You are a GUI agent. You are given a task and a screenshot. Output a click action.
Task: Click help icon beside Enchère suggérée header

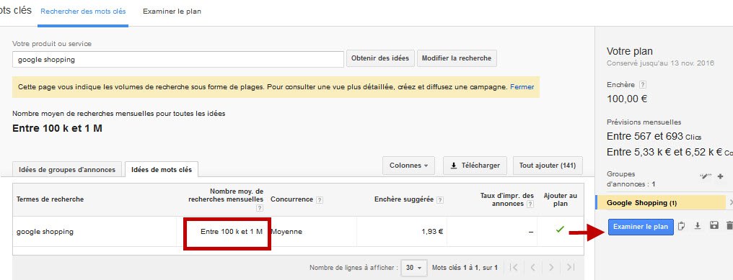pyautogui.click(x=440, y=199)
